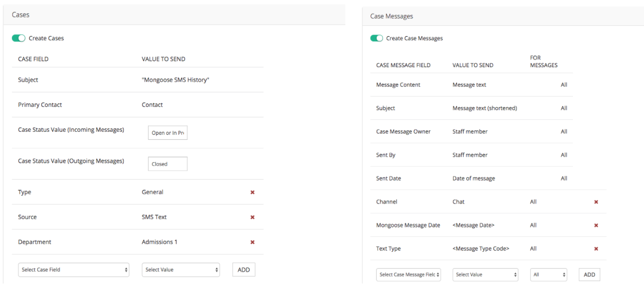This screenshot has height=289, width=644.
Task: Delete the Source SMS Text row
Action: [252, 217]
